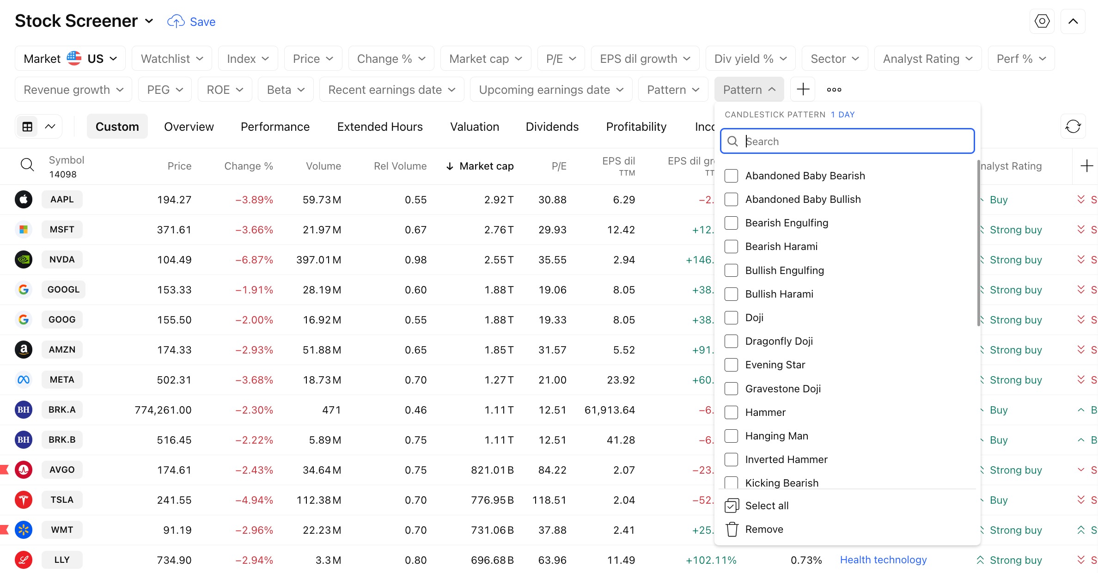The height and width of the screenshot is (573, 1098).
Task: Click the Health technology sector link
Action: click(x=883, y=560)
